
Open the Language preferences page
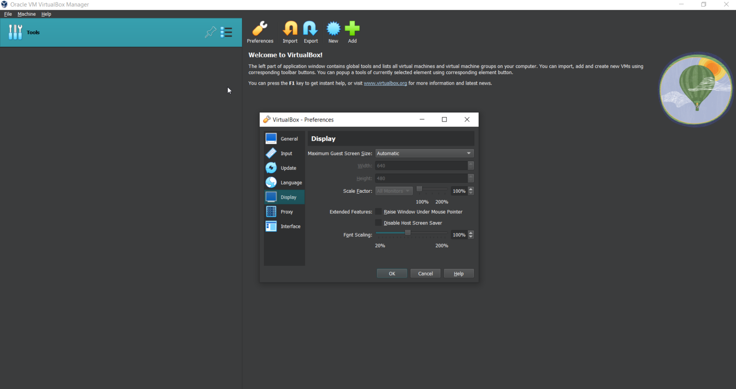click(x=284, y=182)
